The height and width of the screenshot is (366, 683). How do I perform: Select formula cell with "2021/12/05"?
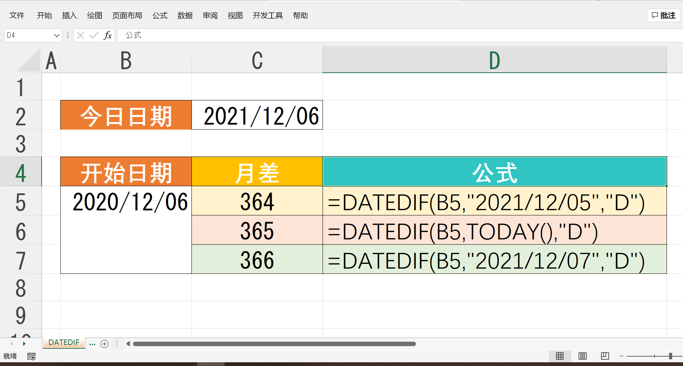coord(495,201)
